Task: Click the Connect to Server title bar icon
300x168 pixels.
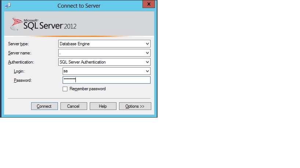Action: (8, 6)
